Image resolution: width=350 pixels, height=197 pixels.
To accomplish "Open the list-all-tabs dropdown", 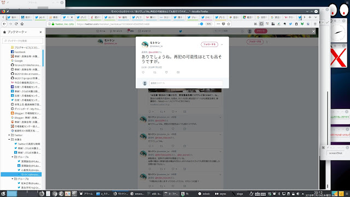I will pos(316,17).
